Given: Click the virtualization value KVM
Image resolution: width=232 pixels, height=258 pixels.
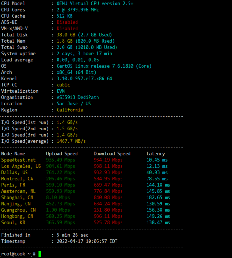Looking at the screenshot, I should [61, 91].
